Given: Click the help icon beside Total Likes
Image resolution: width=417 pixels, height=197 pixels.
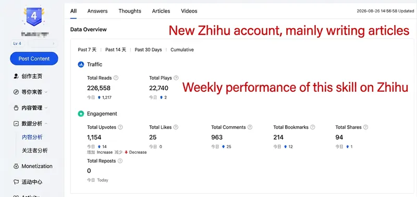Looking at the screenshot, I should click(176, 127).
